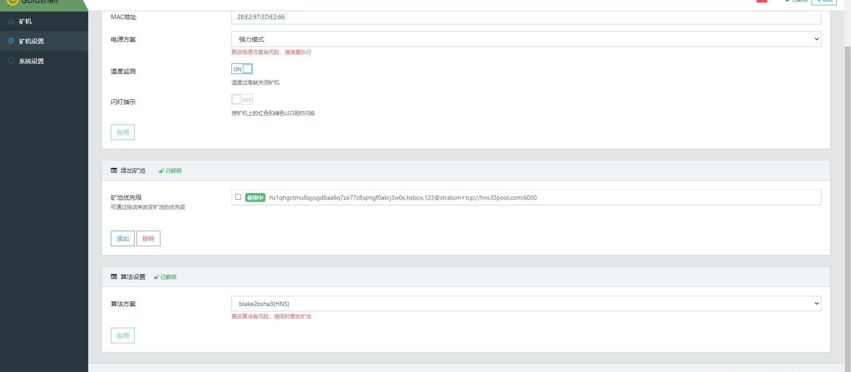
Task: Check the box for the f2pool pool entry
Action: pyautogui.click(x=238, y=197)
